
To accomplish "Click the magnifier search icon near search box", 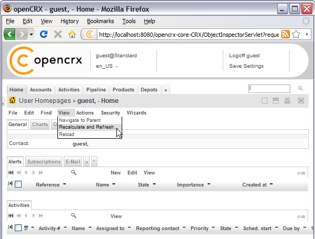I will [300, 88].
